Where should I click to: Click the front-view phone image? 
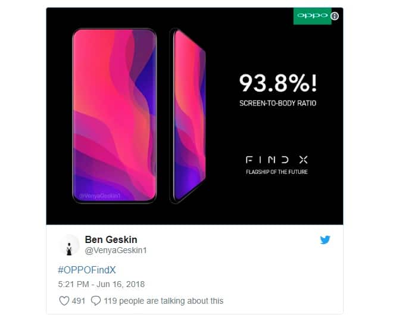[114, 116]
